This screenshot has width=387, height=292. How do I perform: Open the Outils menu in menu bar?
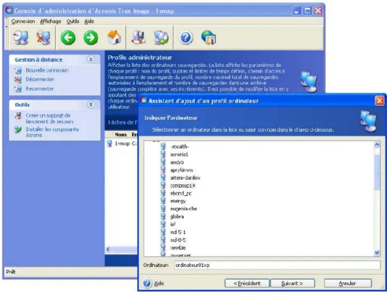[73, 22]
